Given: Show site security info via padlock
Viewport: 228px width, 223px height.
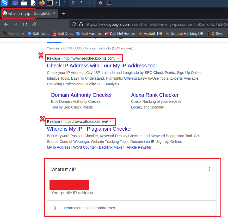Looking at the screenshot, I should coord(81,24).
